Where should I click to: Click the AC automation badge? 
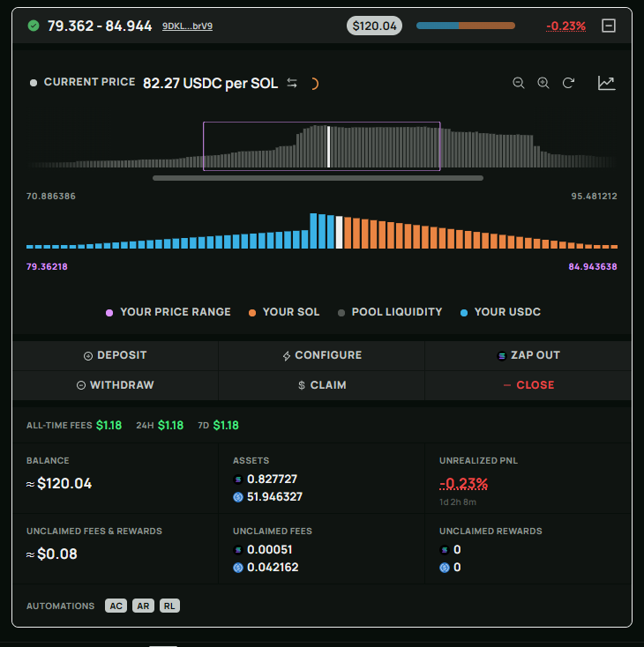click(116, 606)
